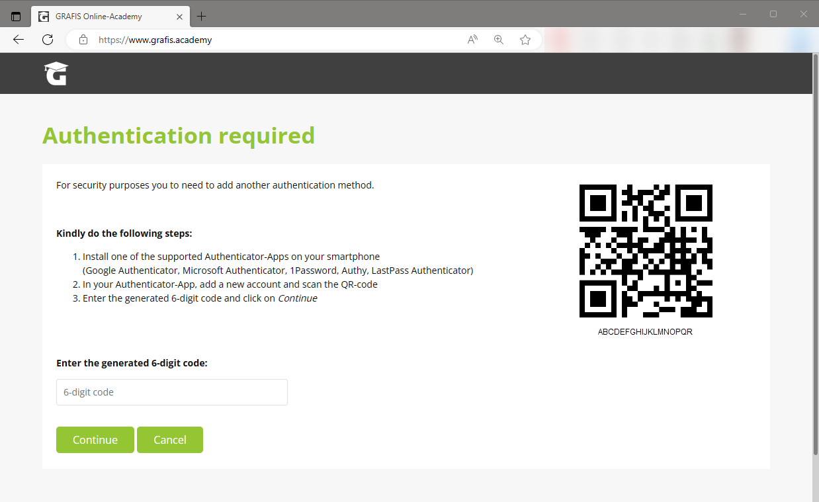
Task: Close the GRAFIS Online-Academy tab
Action: (x=180, y=17)
